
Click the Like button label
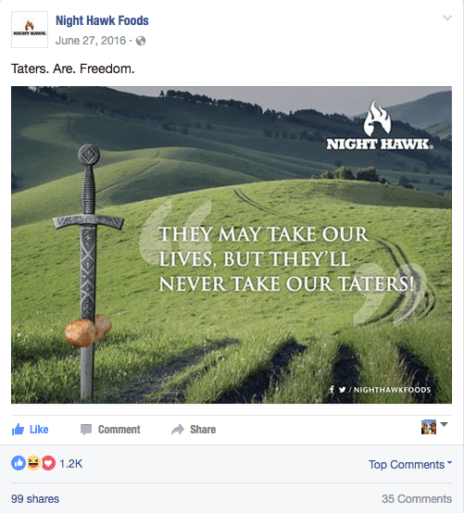(x=39, y=430)
